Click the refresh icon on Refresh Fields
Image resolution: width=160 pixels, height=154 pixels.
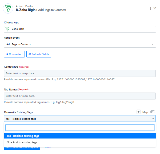30,54
